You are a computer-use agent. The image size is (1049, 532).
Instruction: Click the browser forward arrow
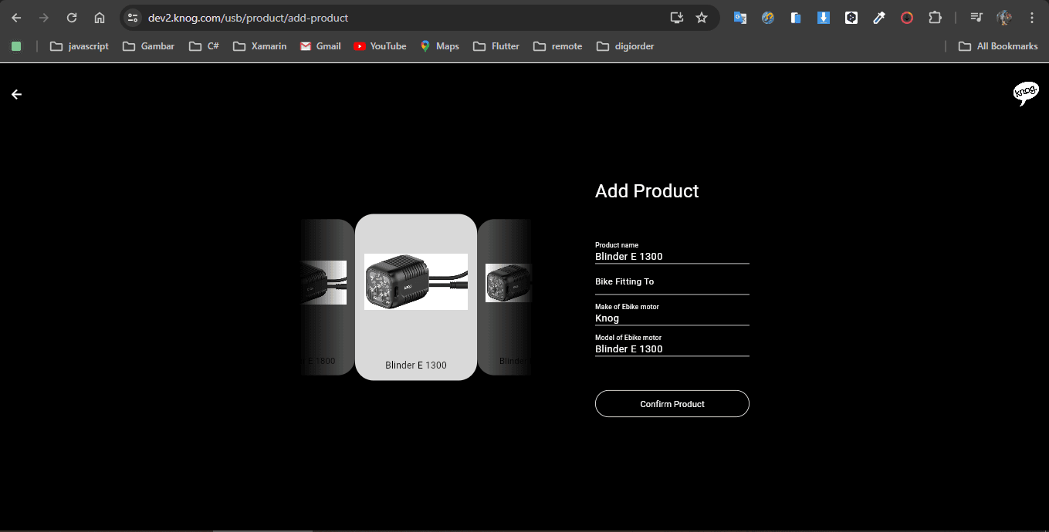point(44,18)
